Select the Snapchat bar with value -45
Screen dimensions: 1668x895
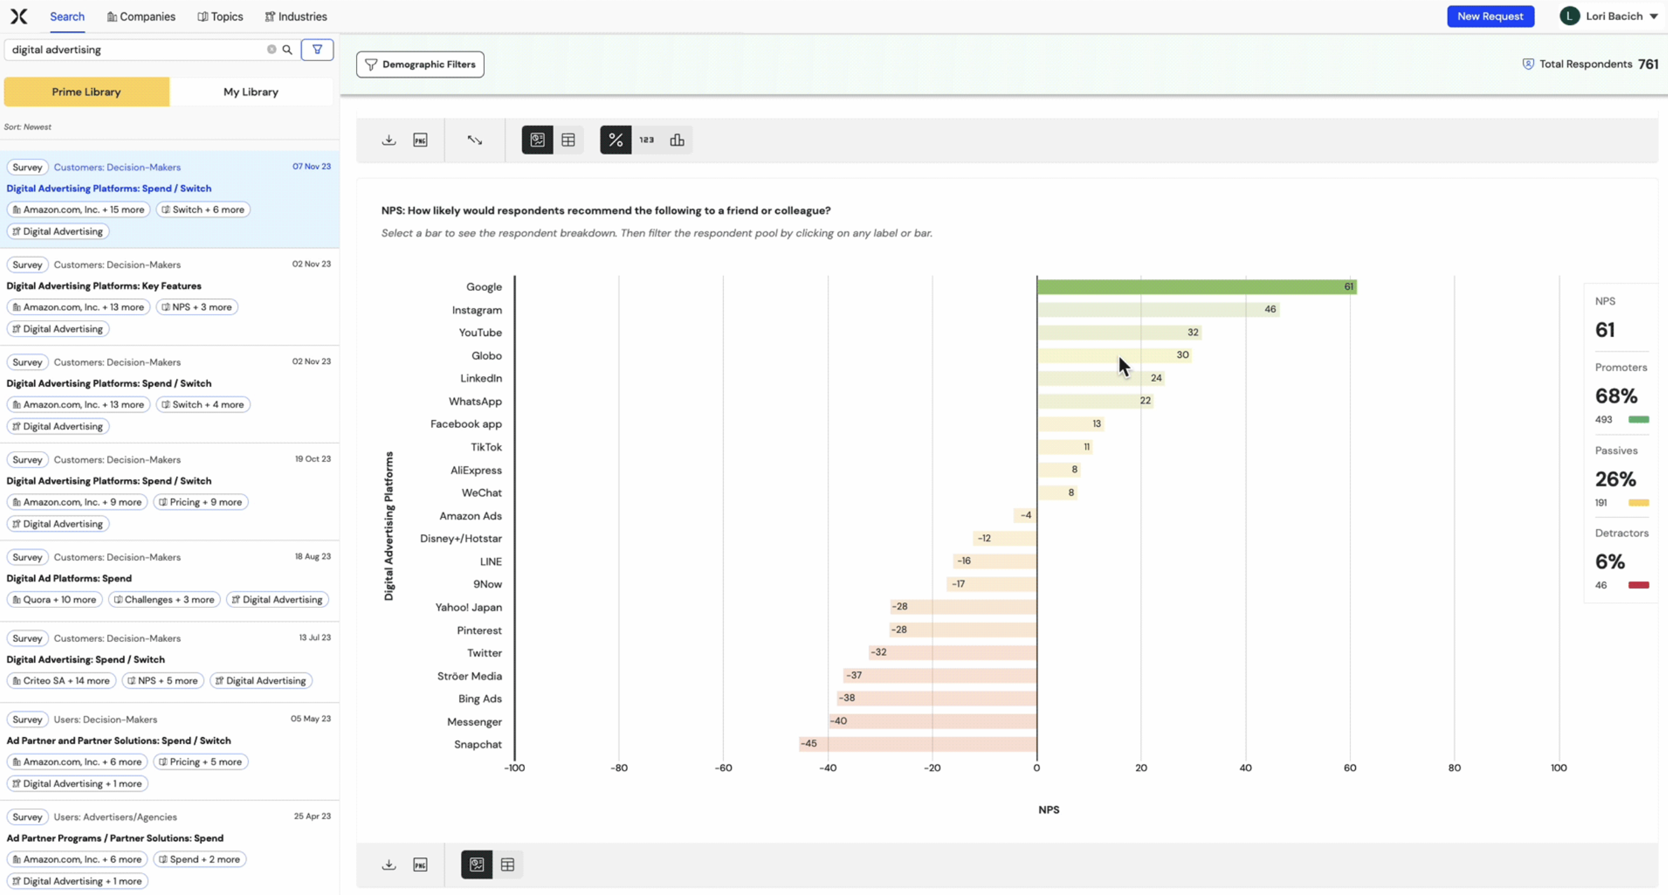click(918, 743)
